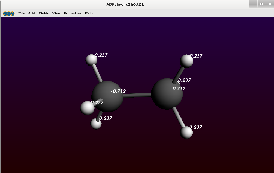Pick the top-right hydrogen atom

click(x=187, y=61)
